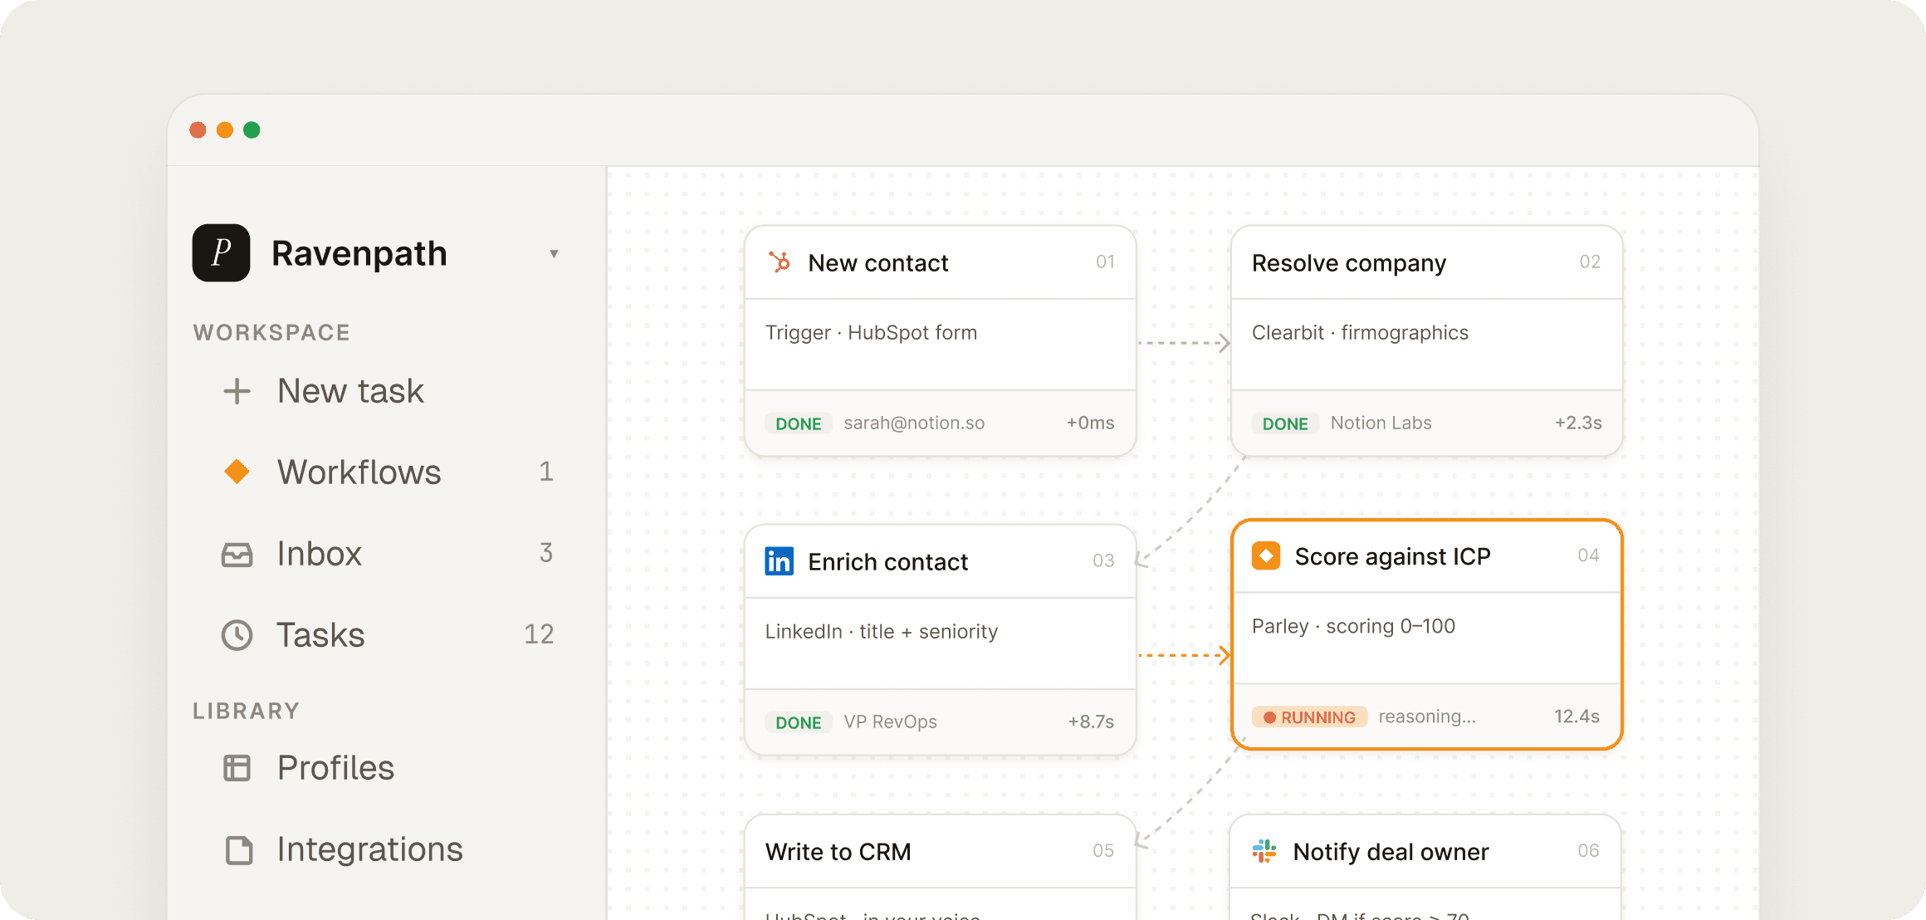This screenshot has height=920, width=1926.
Task: Click the +8.7s timing value
Action: 1091,722
